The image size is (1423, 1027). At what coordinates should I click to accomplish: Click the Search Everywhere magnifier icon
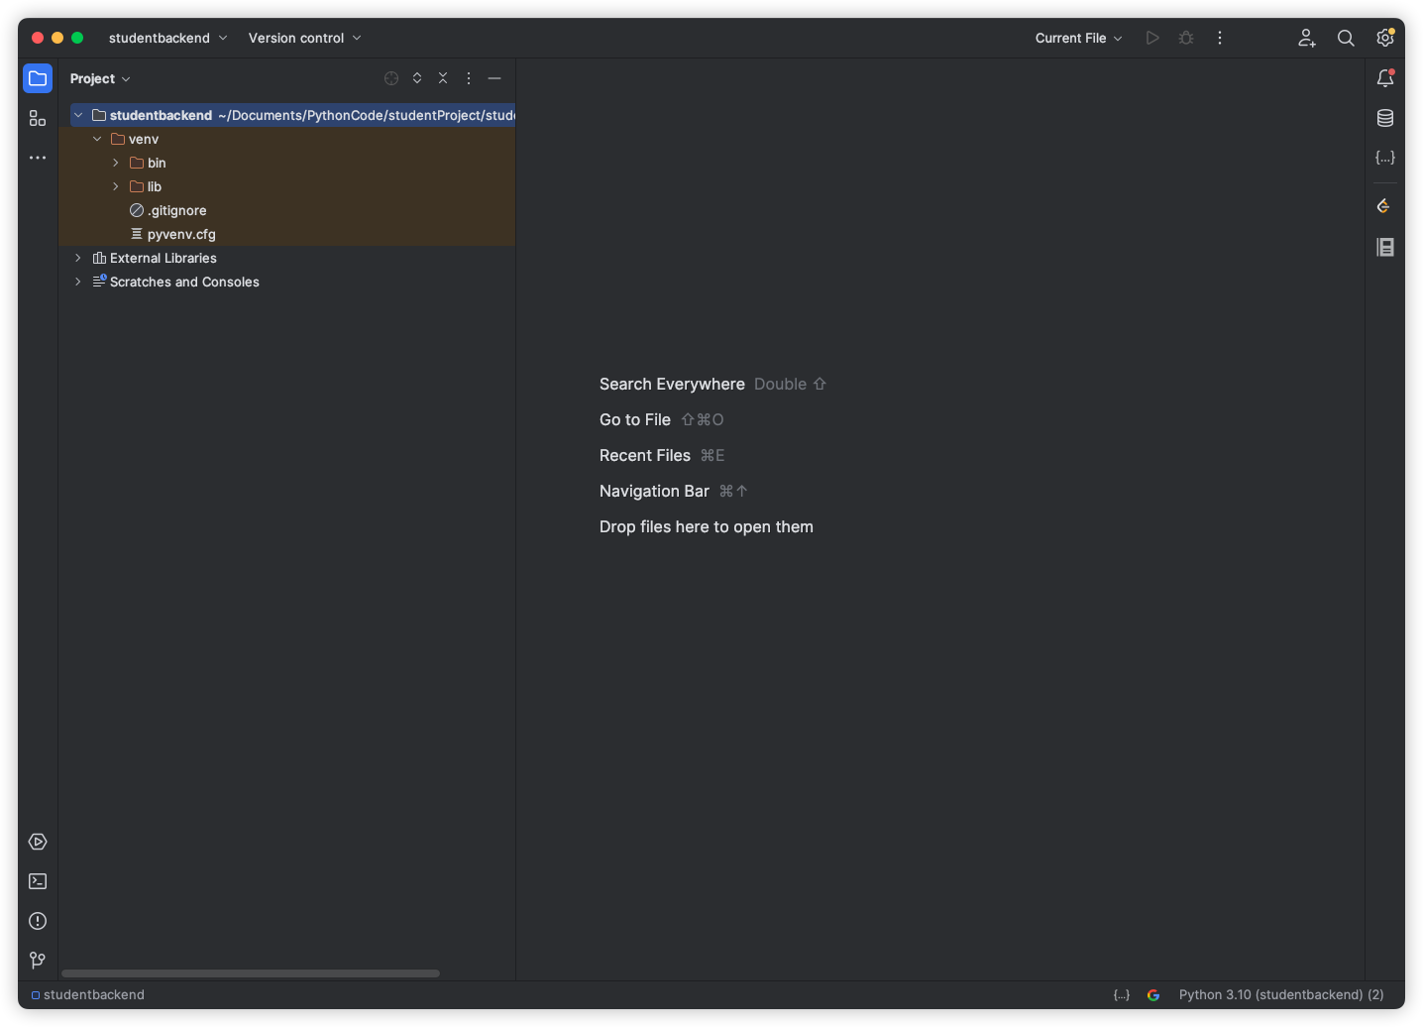[x=1346, y=38]
